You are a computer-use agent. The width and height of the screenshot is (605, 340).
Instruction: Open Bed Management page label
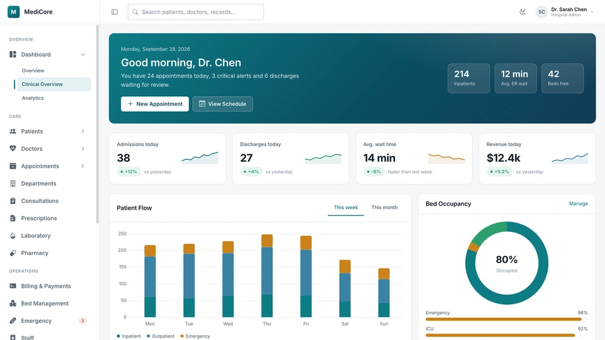click(x=45, y=303)
